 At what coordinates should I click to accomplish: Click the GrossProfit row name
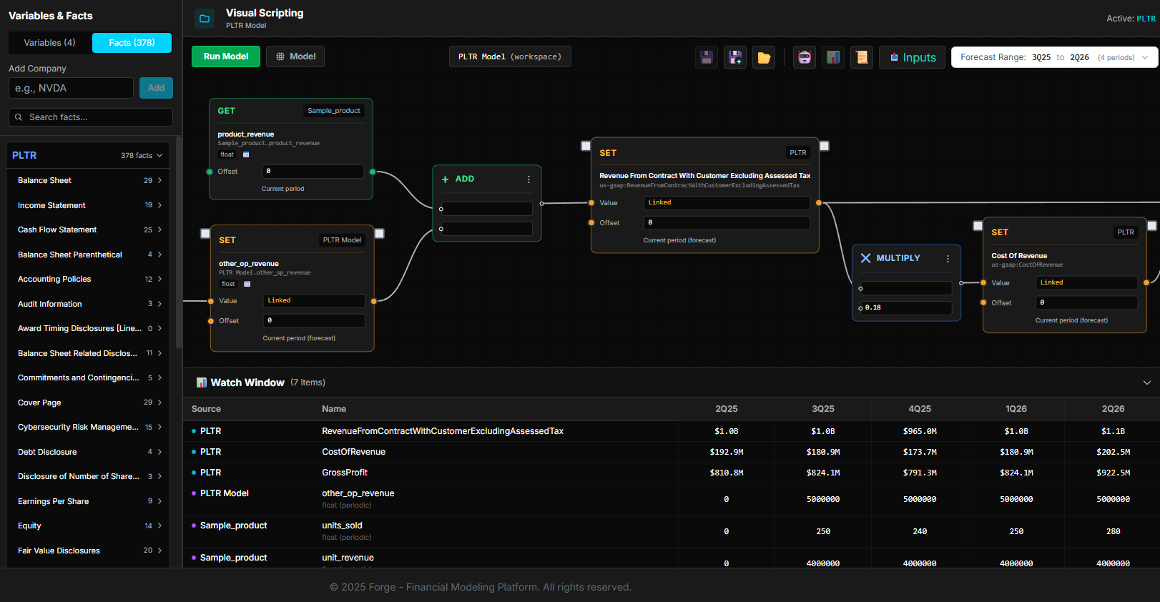click(x=345, y=473)
